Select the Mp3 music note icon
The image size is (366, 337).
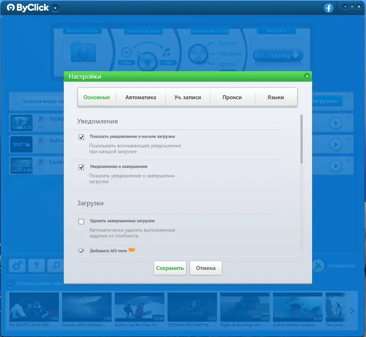tap(166, 52)
